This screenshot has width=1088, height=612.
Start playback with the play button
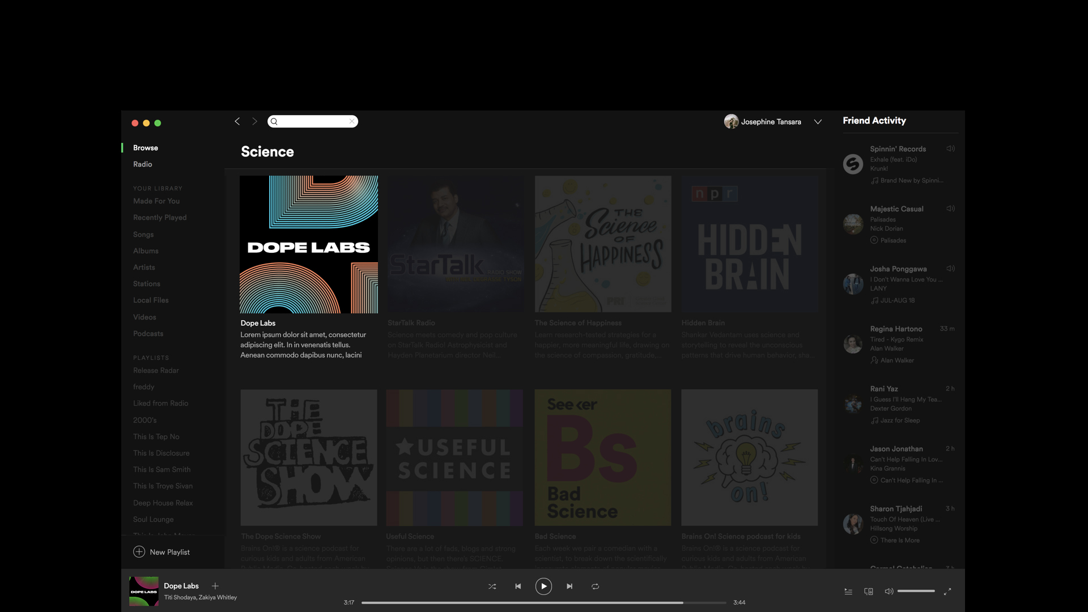(x=543, y=586)
